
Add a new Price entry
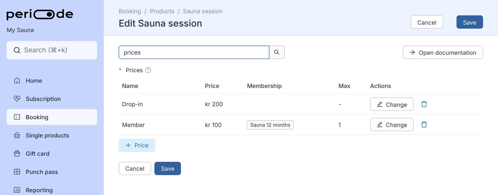pos(137,145)
